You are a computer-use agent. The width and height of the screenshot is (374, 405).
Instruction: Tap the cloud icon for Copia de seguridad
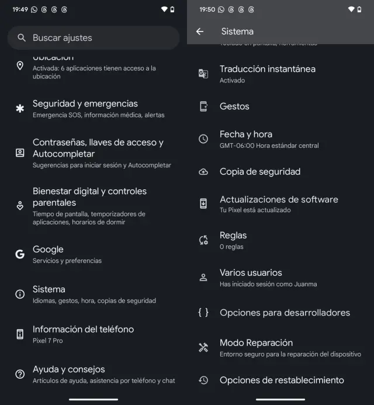tap(203, 172)
